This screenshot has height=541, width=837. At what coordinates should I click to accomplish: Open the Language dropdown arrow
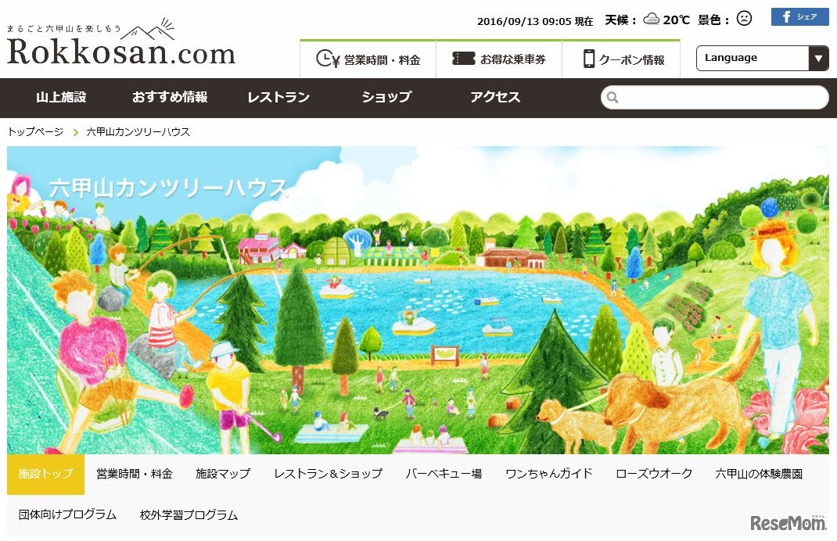[818, 58]
